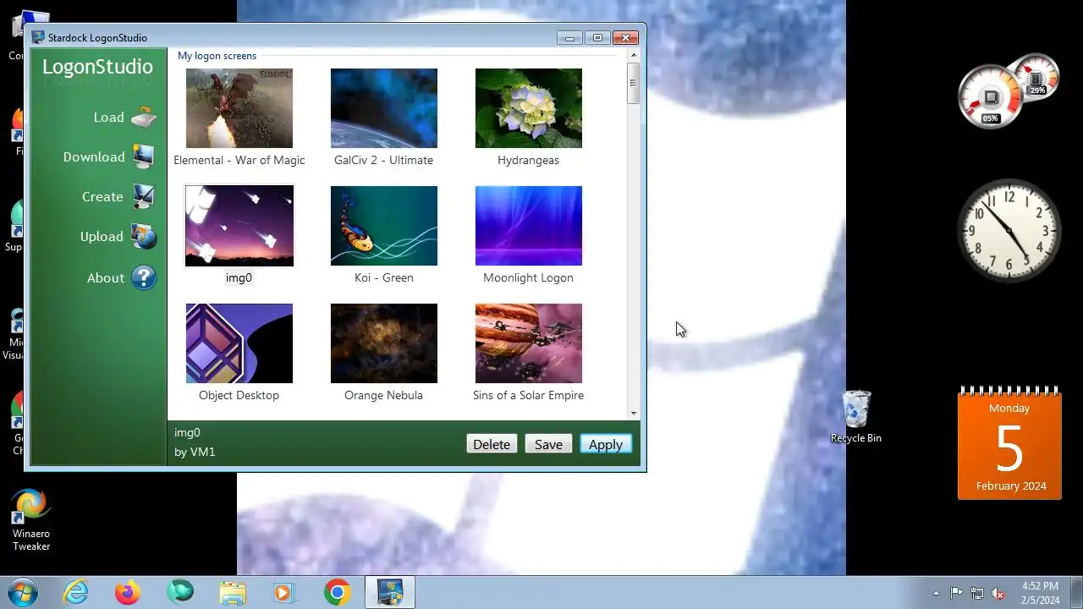Choose the Elemental - War of Magic thumbnail
This screenshot has width=1083, height=609.
(239, 108)
